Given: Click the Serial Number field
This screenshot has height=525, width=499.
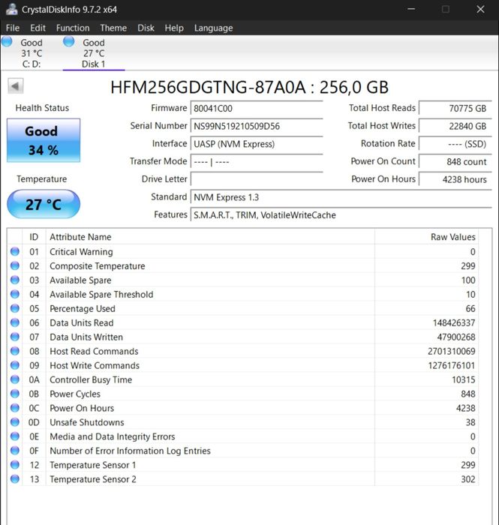Looking at the screenshot, I should (257, 126).
